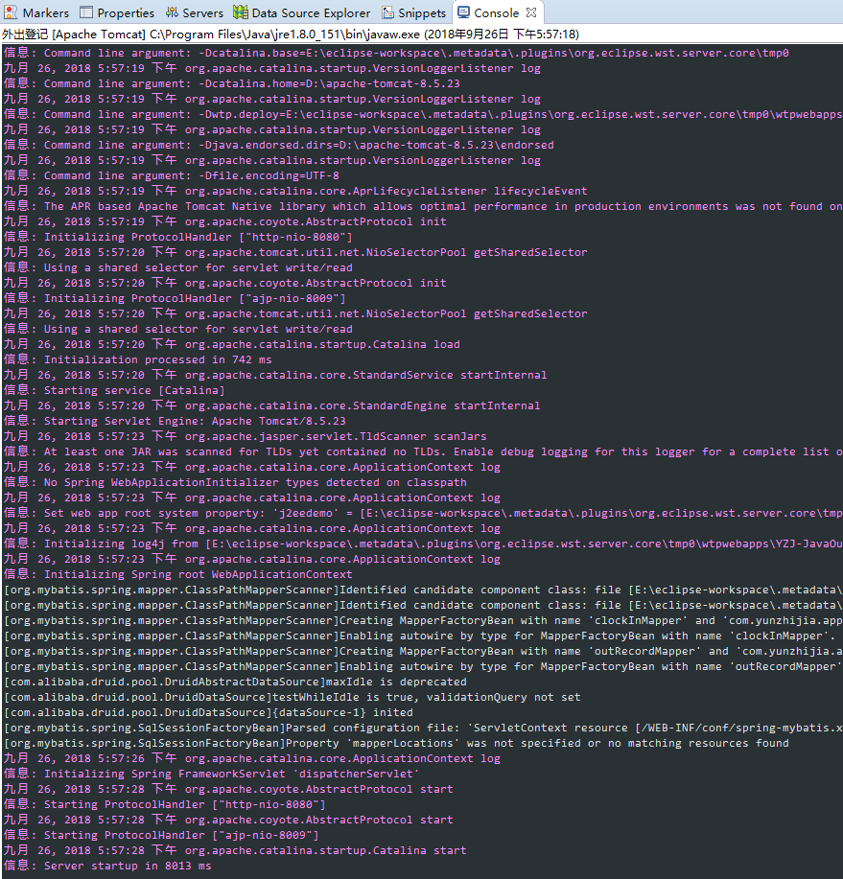Switch to the Servers tab
Image resolution: width=843 pixels, height=879 pixels.
pyautogui.click(x=202, y=13)
